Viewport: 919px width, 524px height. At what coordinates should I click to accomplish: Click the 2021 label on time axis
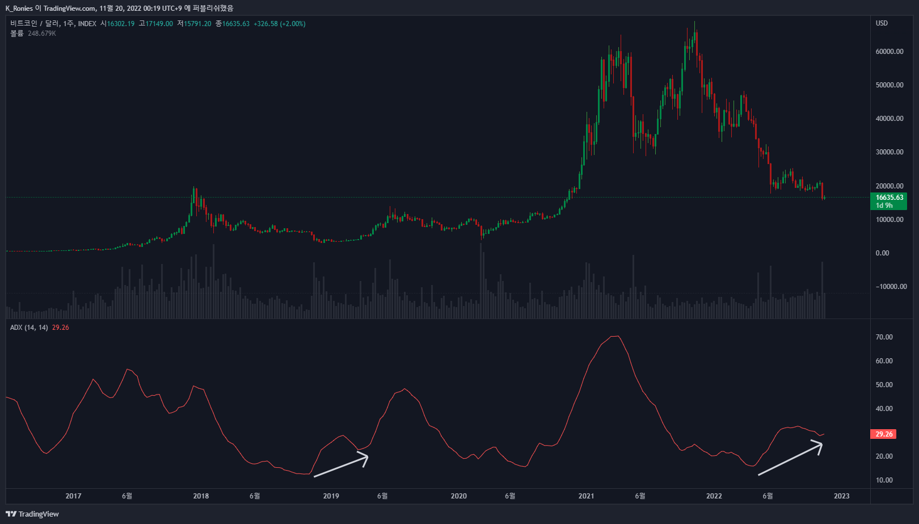coord(587,496)
